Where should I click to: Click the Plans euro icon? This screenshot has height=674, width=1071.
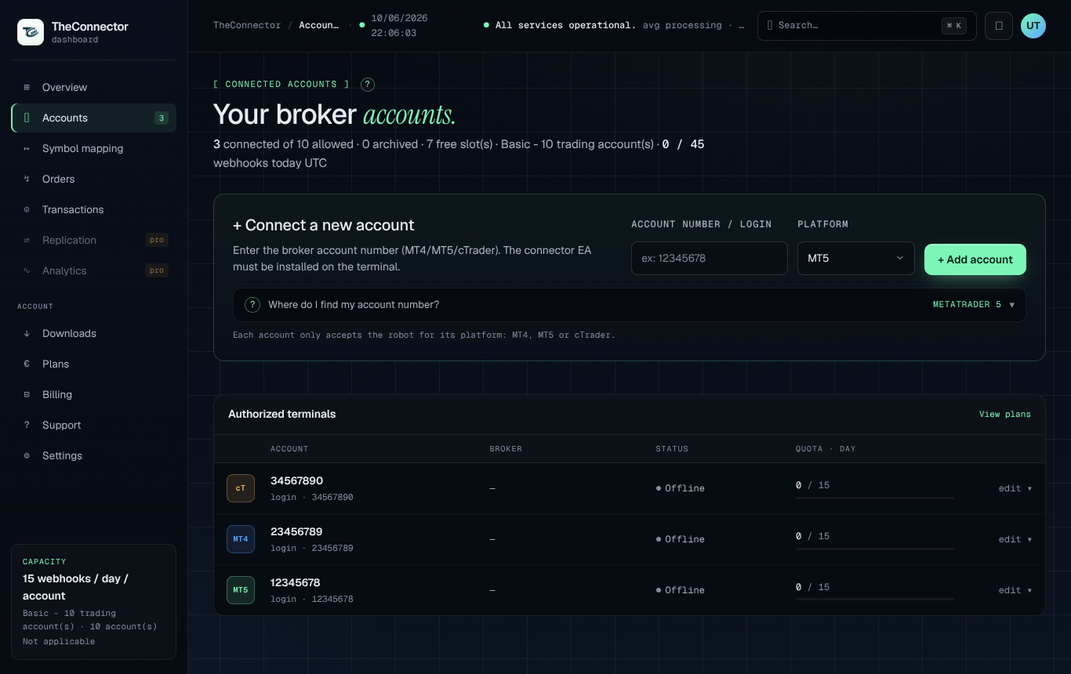pos(27,364)
